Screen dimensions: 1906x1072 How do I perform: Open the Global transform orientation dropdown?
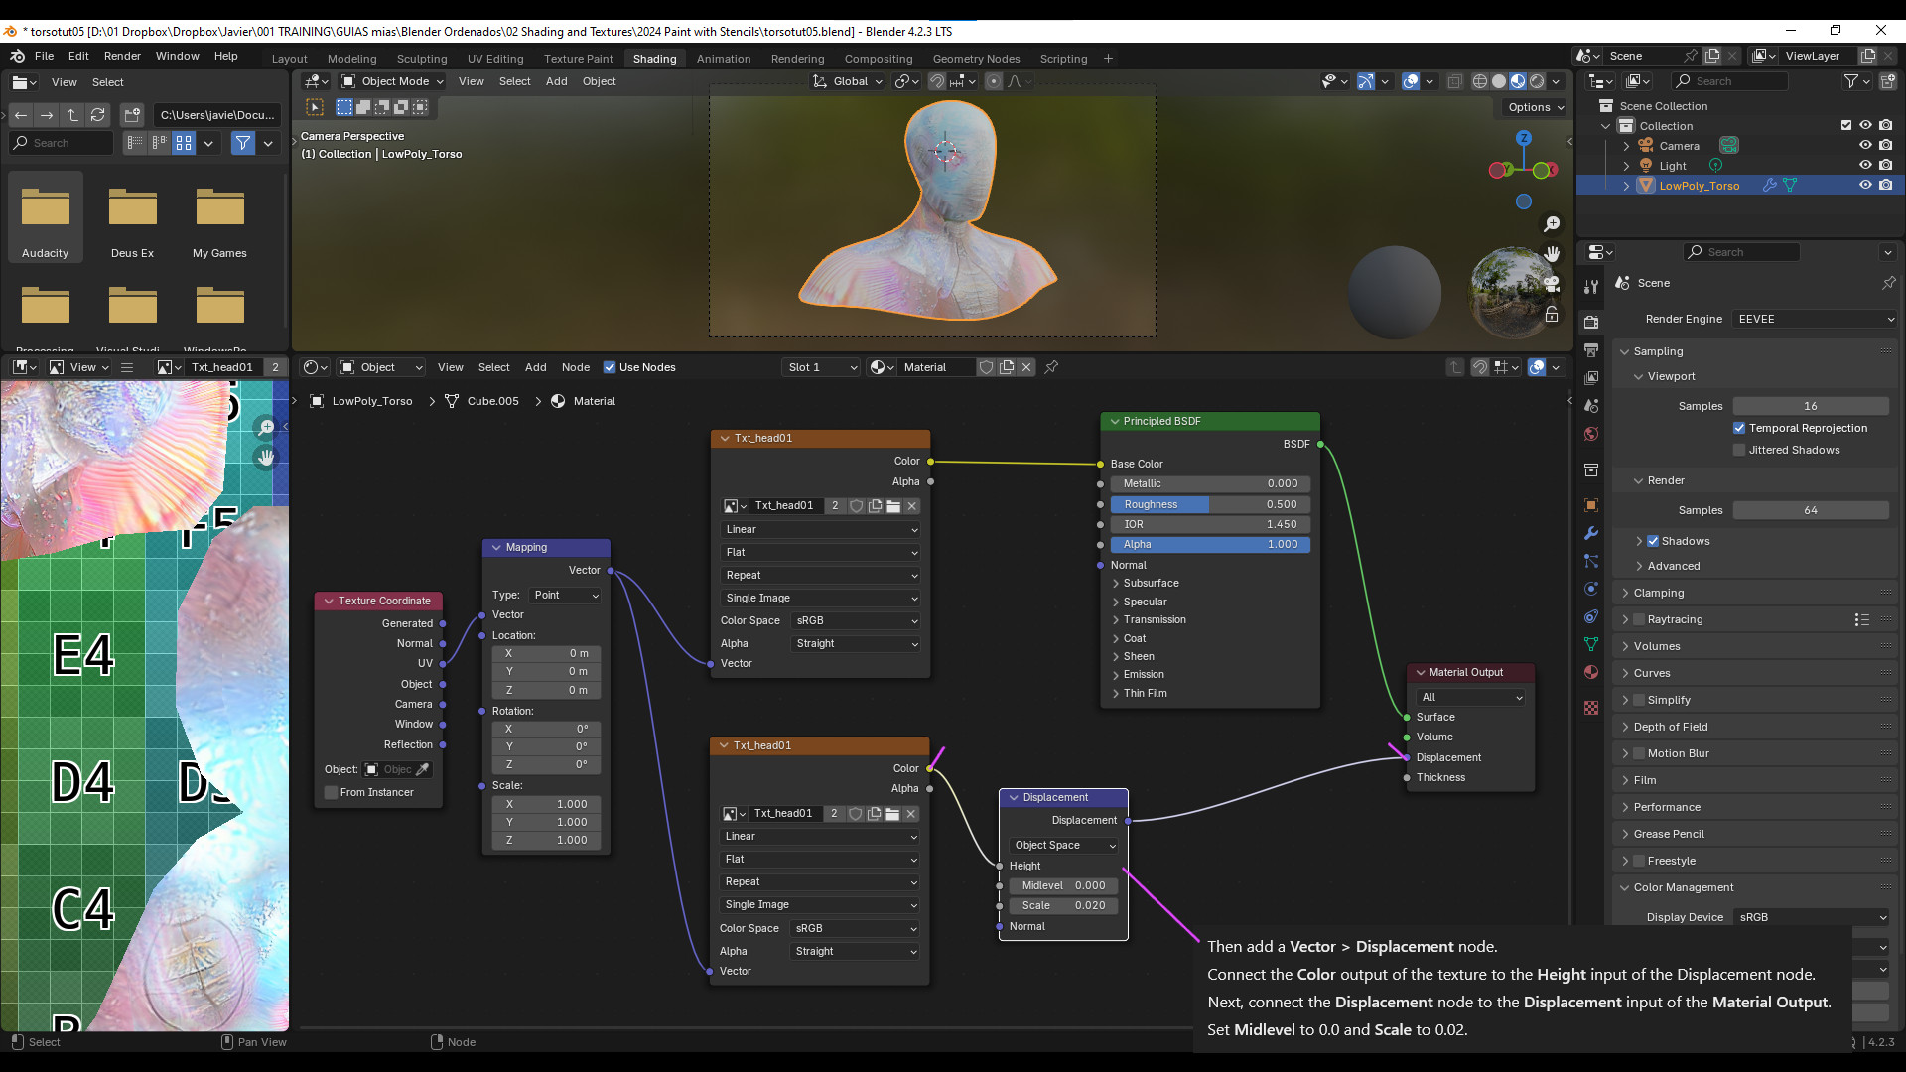[x=848, y=81]
